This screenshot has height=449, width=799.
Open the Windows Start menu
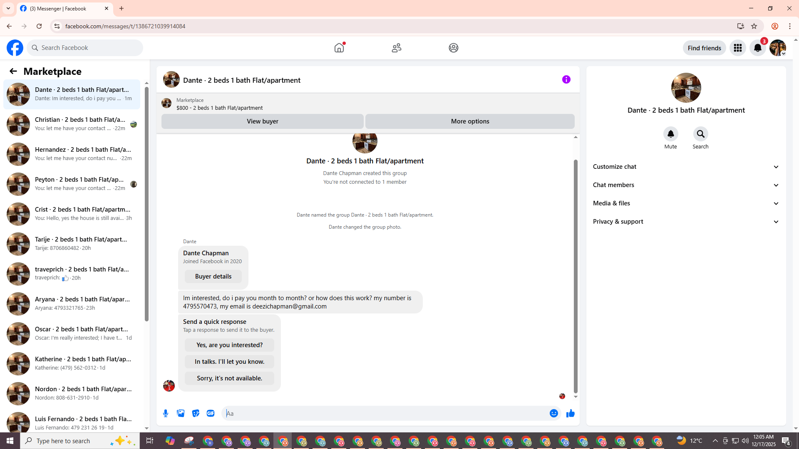coord(10,441)
